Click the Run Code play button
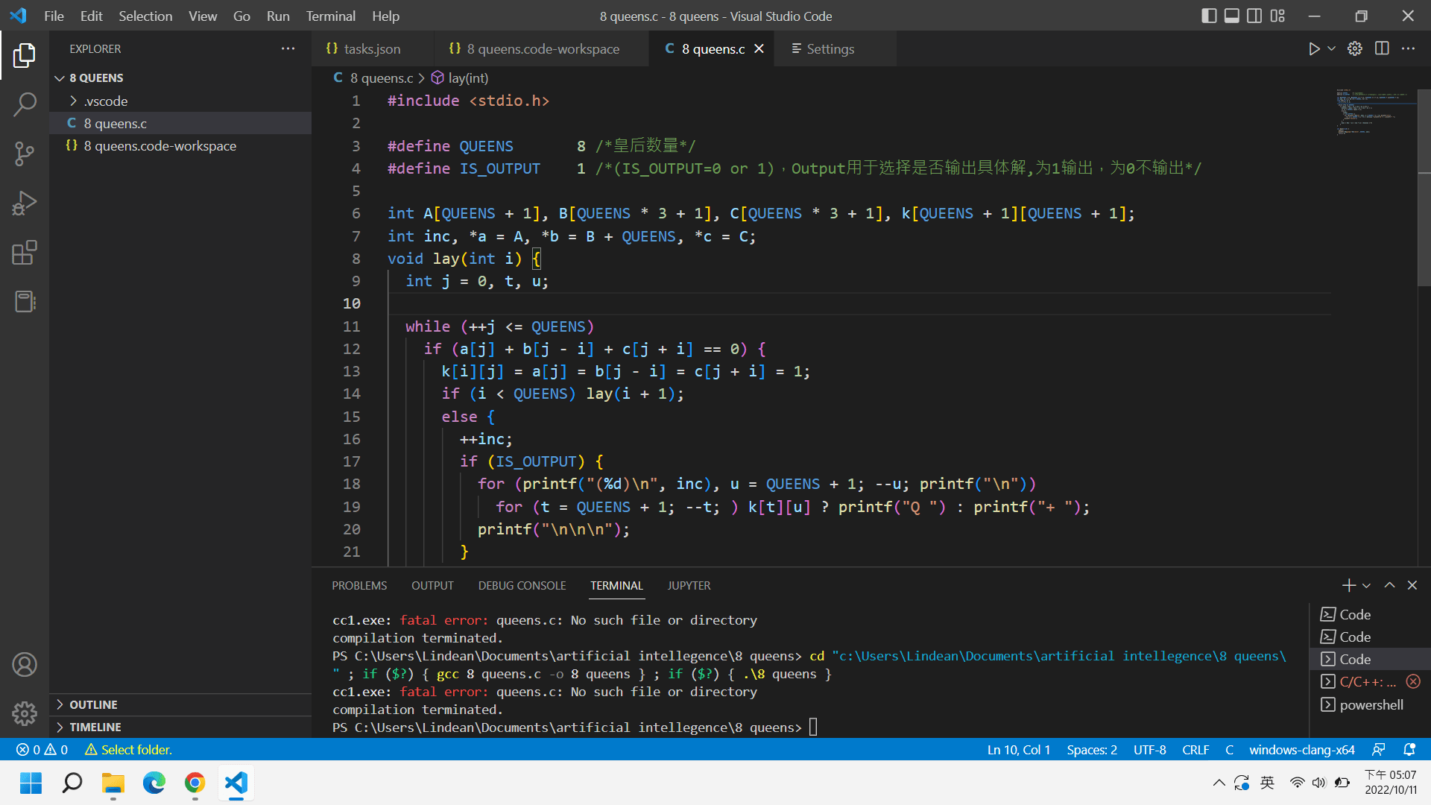This screenshot has width=1431, height=805. tap(1313, 48)
